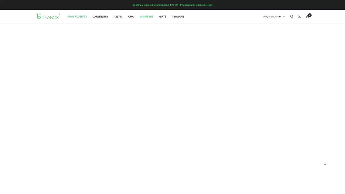The image size is (345, 194).
Task: Visit the TEAWARE section
Action: (178, 16)
